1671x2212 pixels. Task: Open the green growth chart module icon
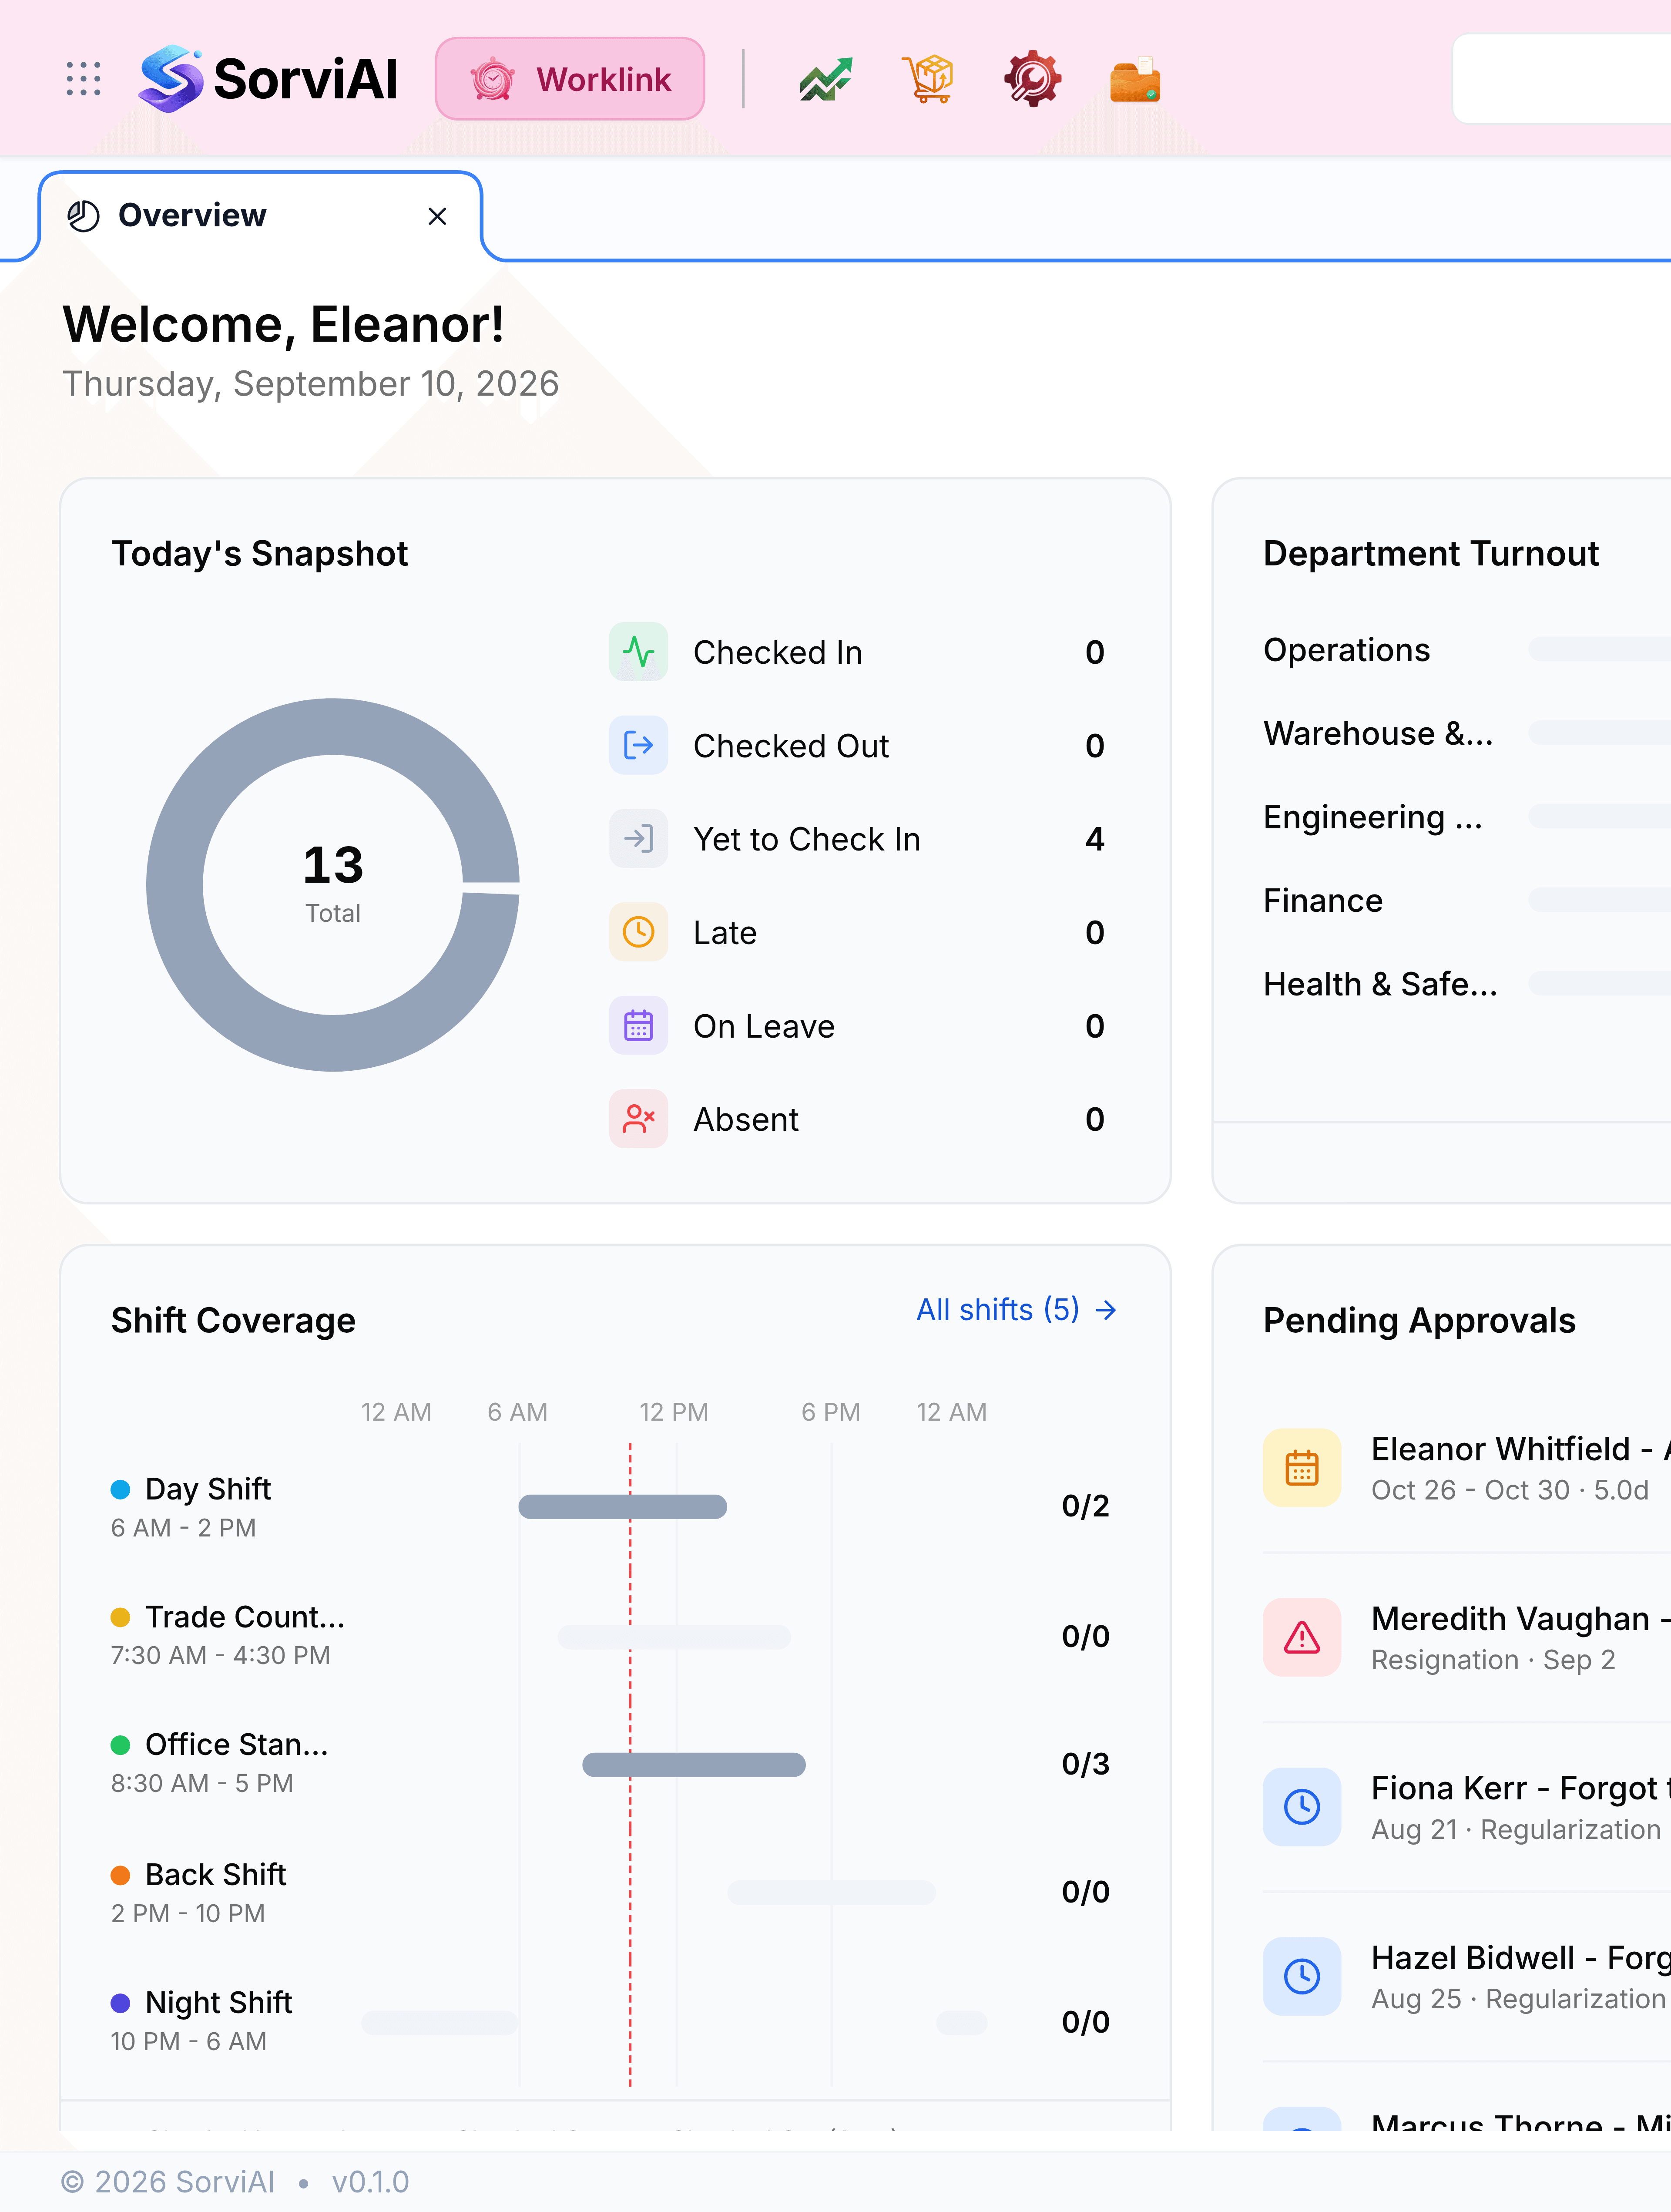point(826,79)
